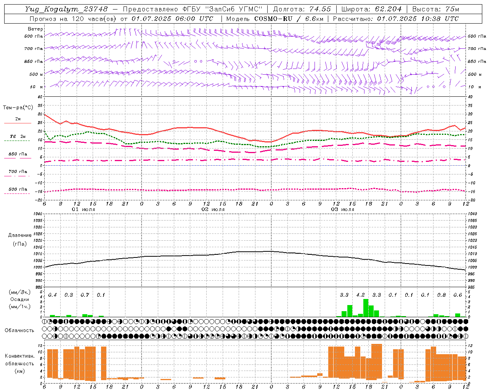The height and width of the screenshot is (390, 488).
Task: Click the 03 июля date label
Action: pos(342,209)
